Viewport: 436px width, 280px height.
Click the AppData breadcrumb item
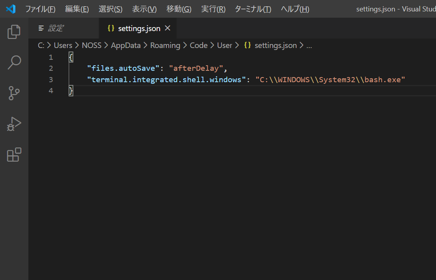[126, 45]
